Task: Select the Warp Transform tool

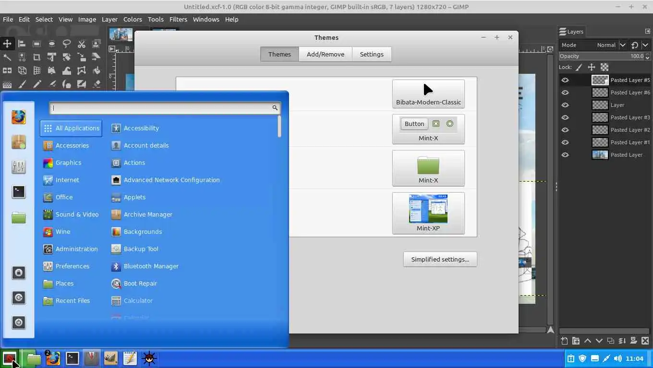Action: [66, 70]
